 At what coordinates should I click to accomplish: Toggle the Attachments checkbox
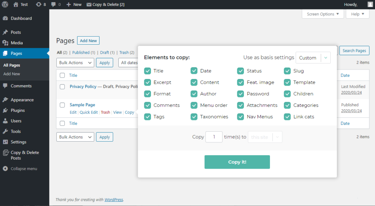tap(240, 105)
